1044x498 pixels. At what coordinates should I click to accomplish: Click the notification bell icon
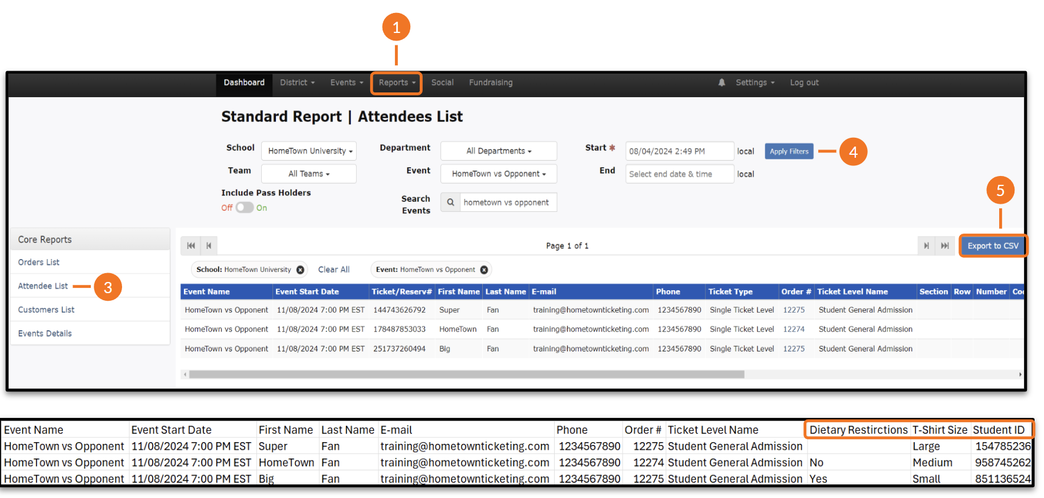point(722,83)
